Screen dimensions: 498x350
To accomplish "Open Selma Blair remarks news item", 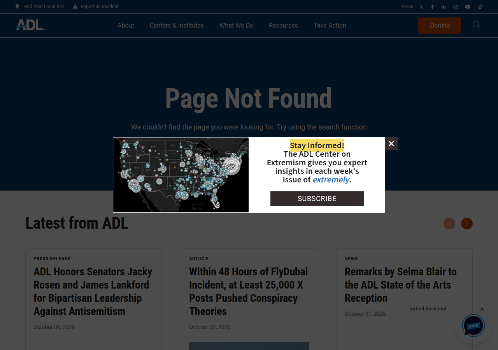I will [x=401, y=285].
